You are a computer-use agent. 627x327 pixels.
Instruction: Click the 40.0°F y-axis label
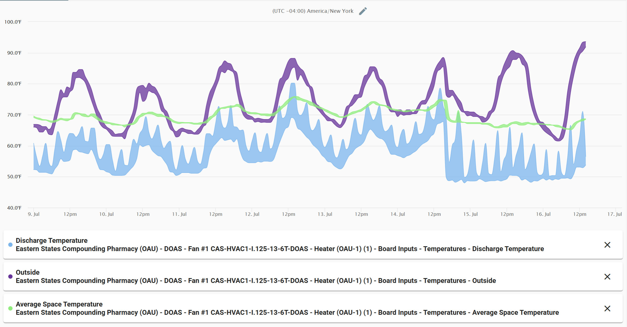(14, 208)
